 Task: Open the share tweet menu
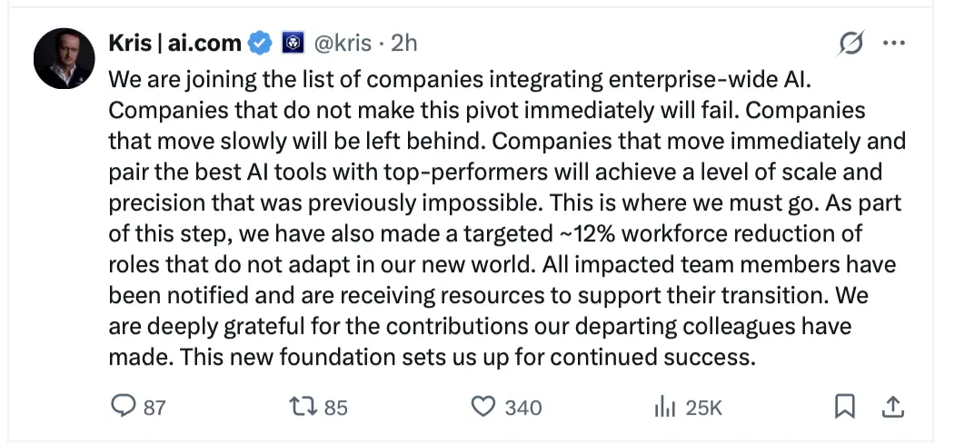(893, 407)
